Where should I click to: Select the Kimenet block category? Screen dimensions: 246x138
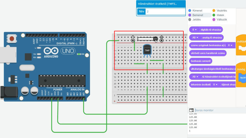(x=197, y=11)
